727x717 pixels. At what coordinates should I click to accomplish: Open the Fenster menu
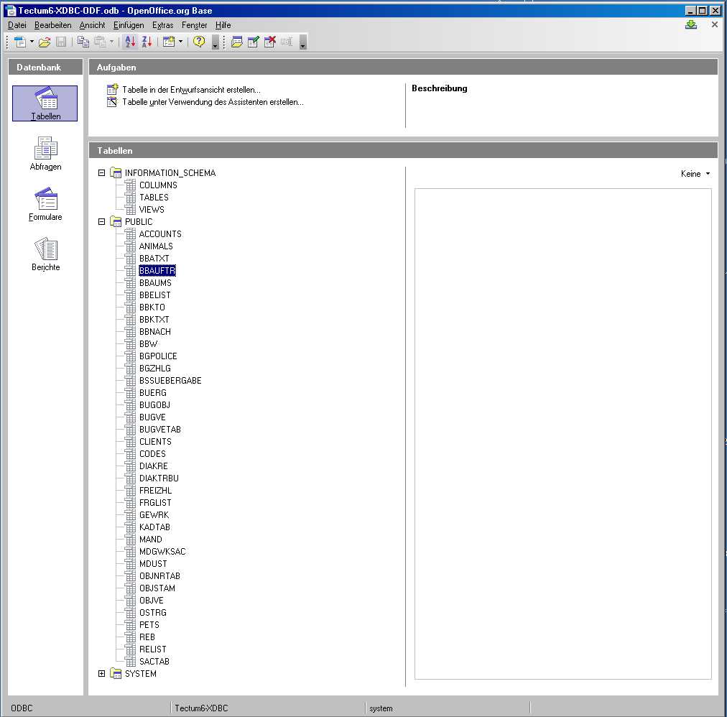pos(194,25)
